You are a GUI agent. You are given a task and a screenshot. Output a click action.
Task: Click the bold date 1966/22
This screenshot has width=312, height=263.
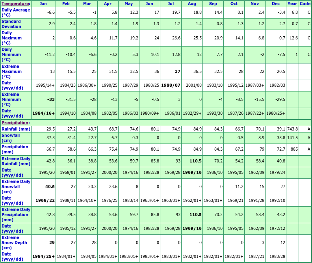(45, 200)
